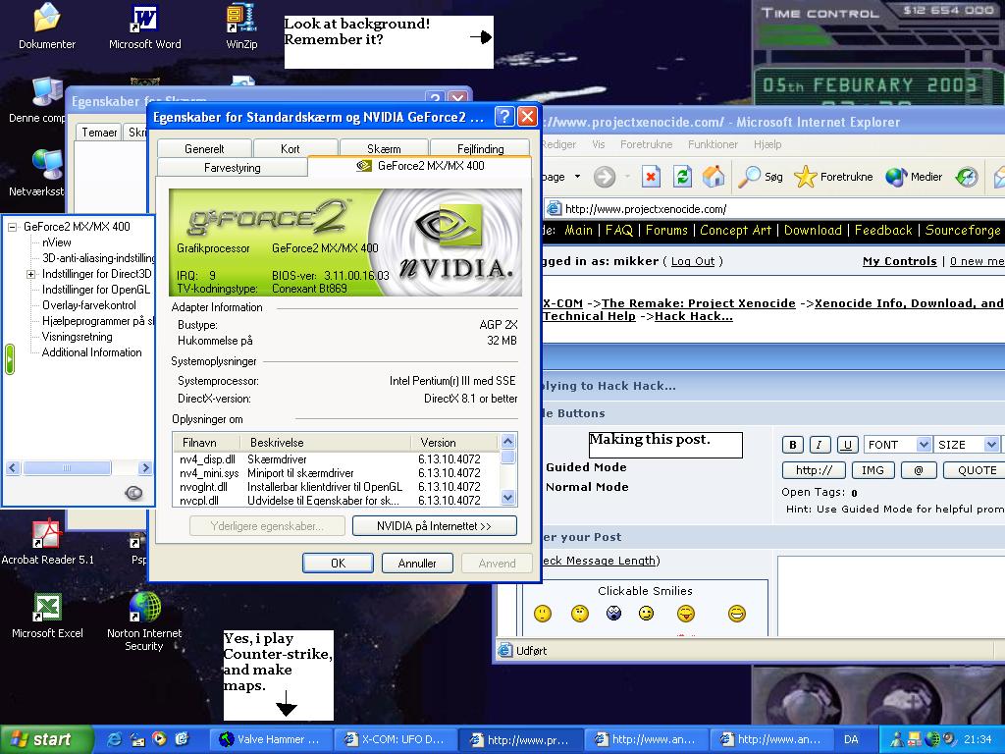Open Medier media button in toolbar
Screen dimensions: 1005x754
click(914, 177)
